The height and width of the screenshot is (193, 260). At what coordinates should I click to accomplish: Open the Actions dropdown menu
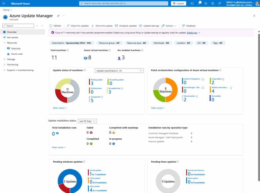click(169, 26)
